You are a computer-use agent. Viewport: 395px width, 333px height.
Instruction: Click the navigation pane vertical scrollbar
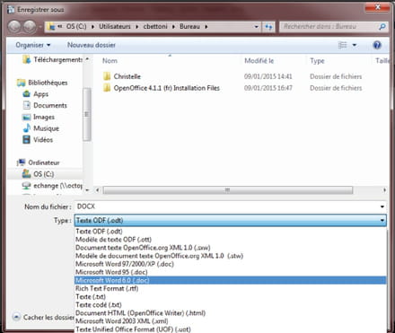[x=87, y=114]
